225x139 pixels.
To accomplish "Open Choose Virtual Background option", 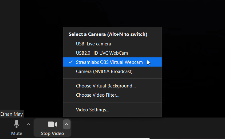I will tap(106, 86).
